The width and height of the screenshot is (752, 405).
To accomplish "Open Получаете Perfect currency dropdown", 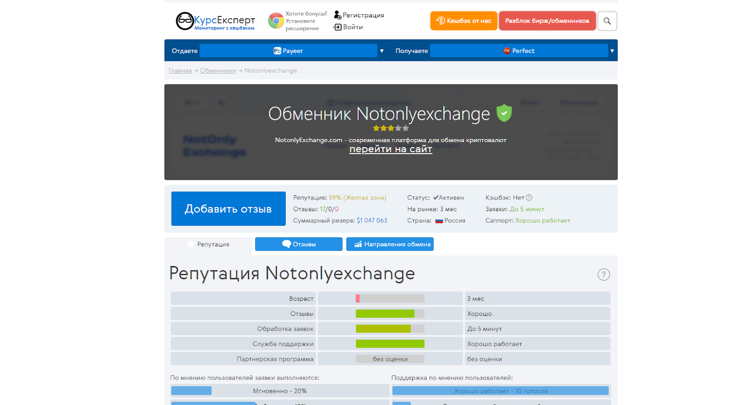I will pos(519,51).
